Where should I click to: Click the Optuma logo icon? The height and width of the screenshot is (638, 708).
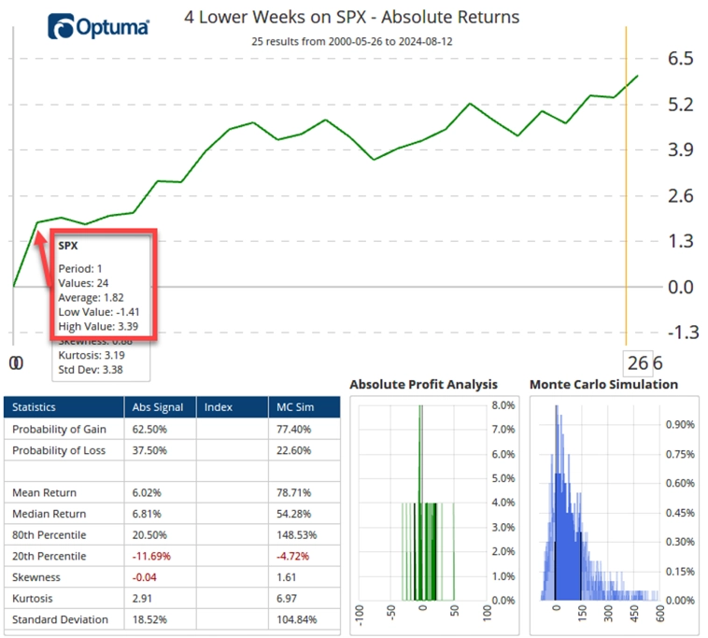pyautogui.click(x=61, y=26)
